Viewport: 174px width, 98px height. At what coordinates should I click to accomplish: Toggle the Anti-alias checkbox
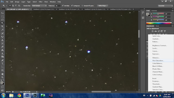tap(63, 5)
